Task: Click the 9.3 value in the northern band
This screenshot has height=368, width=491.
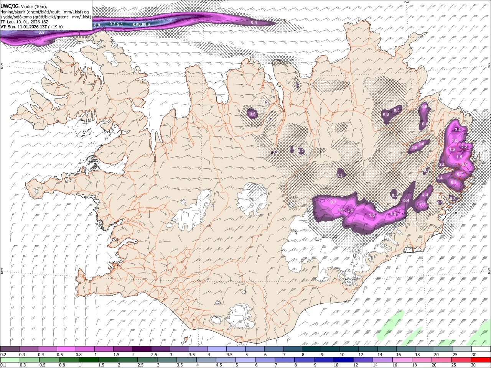Action: click(x=112, y=24)
